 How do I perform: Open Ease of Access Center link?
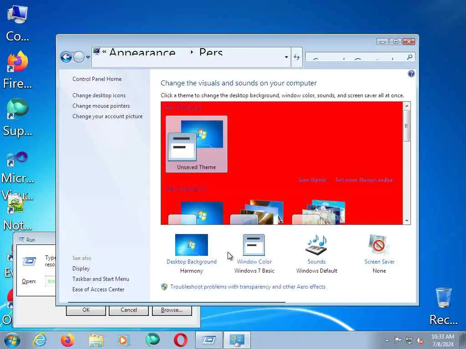pos(98,289)
